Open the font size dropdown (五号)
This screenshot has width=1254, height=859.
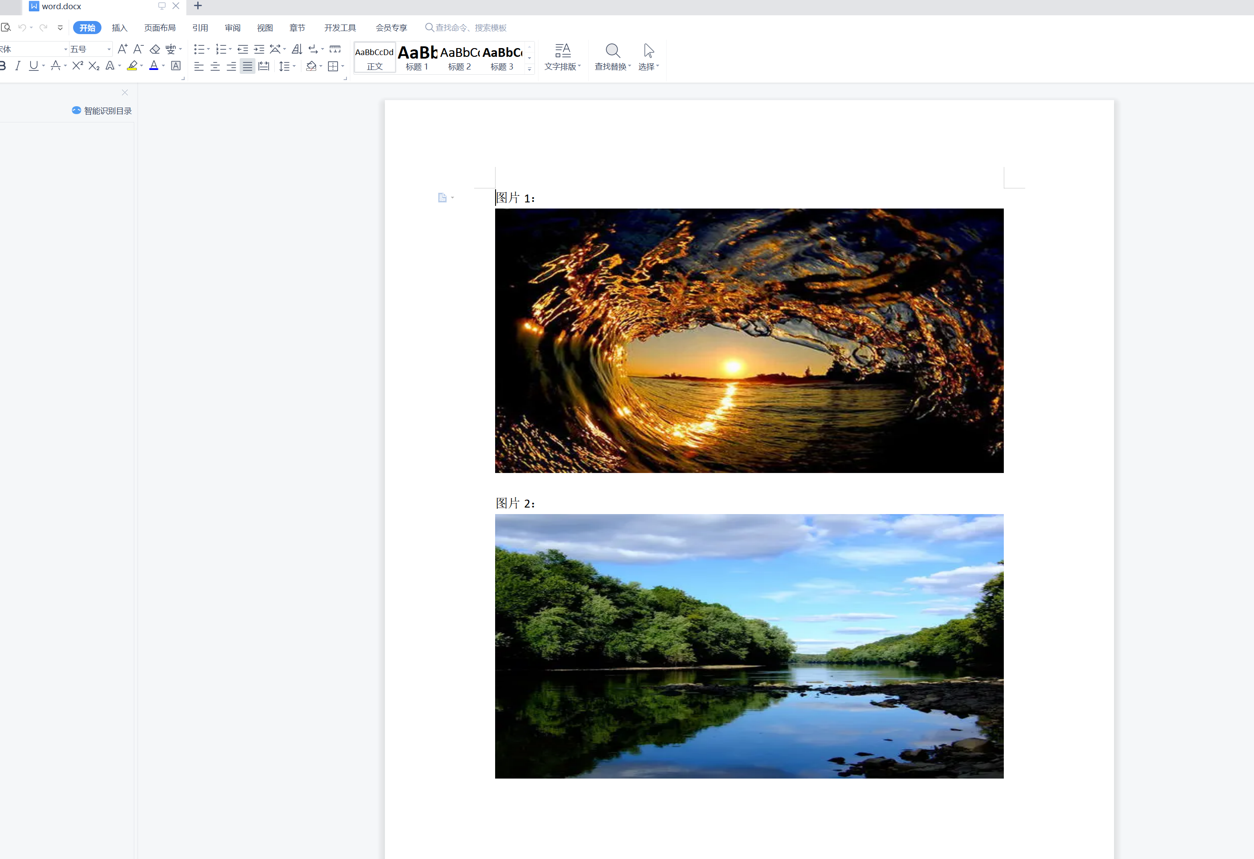click(108, 49)
